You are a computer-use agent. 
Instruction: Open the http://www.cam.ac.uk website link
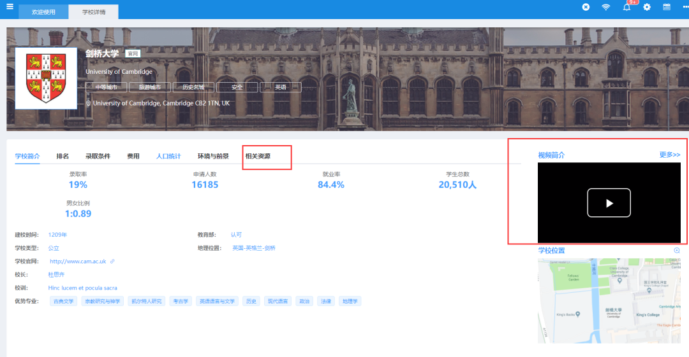pos(78,262)
